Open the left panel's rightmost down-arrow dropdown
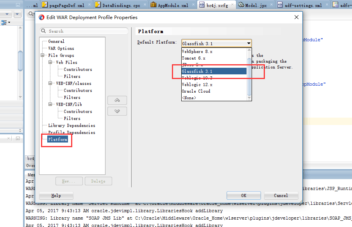Screen dimensions: 352x227 tap(17, 14)
